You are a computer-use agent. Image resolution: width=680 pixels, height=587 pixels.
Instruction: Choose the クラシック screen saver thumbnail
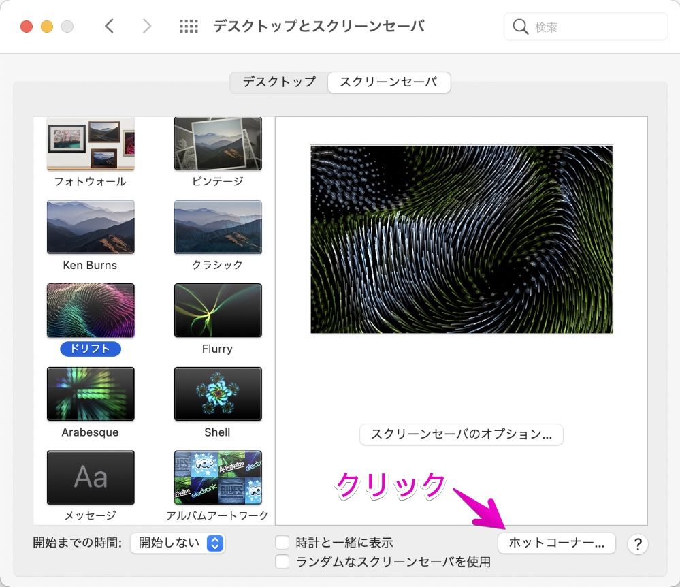[x=218, y=227]
